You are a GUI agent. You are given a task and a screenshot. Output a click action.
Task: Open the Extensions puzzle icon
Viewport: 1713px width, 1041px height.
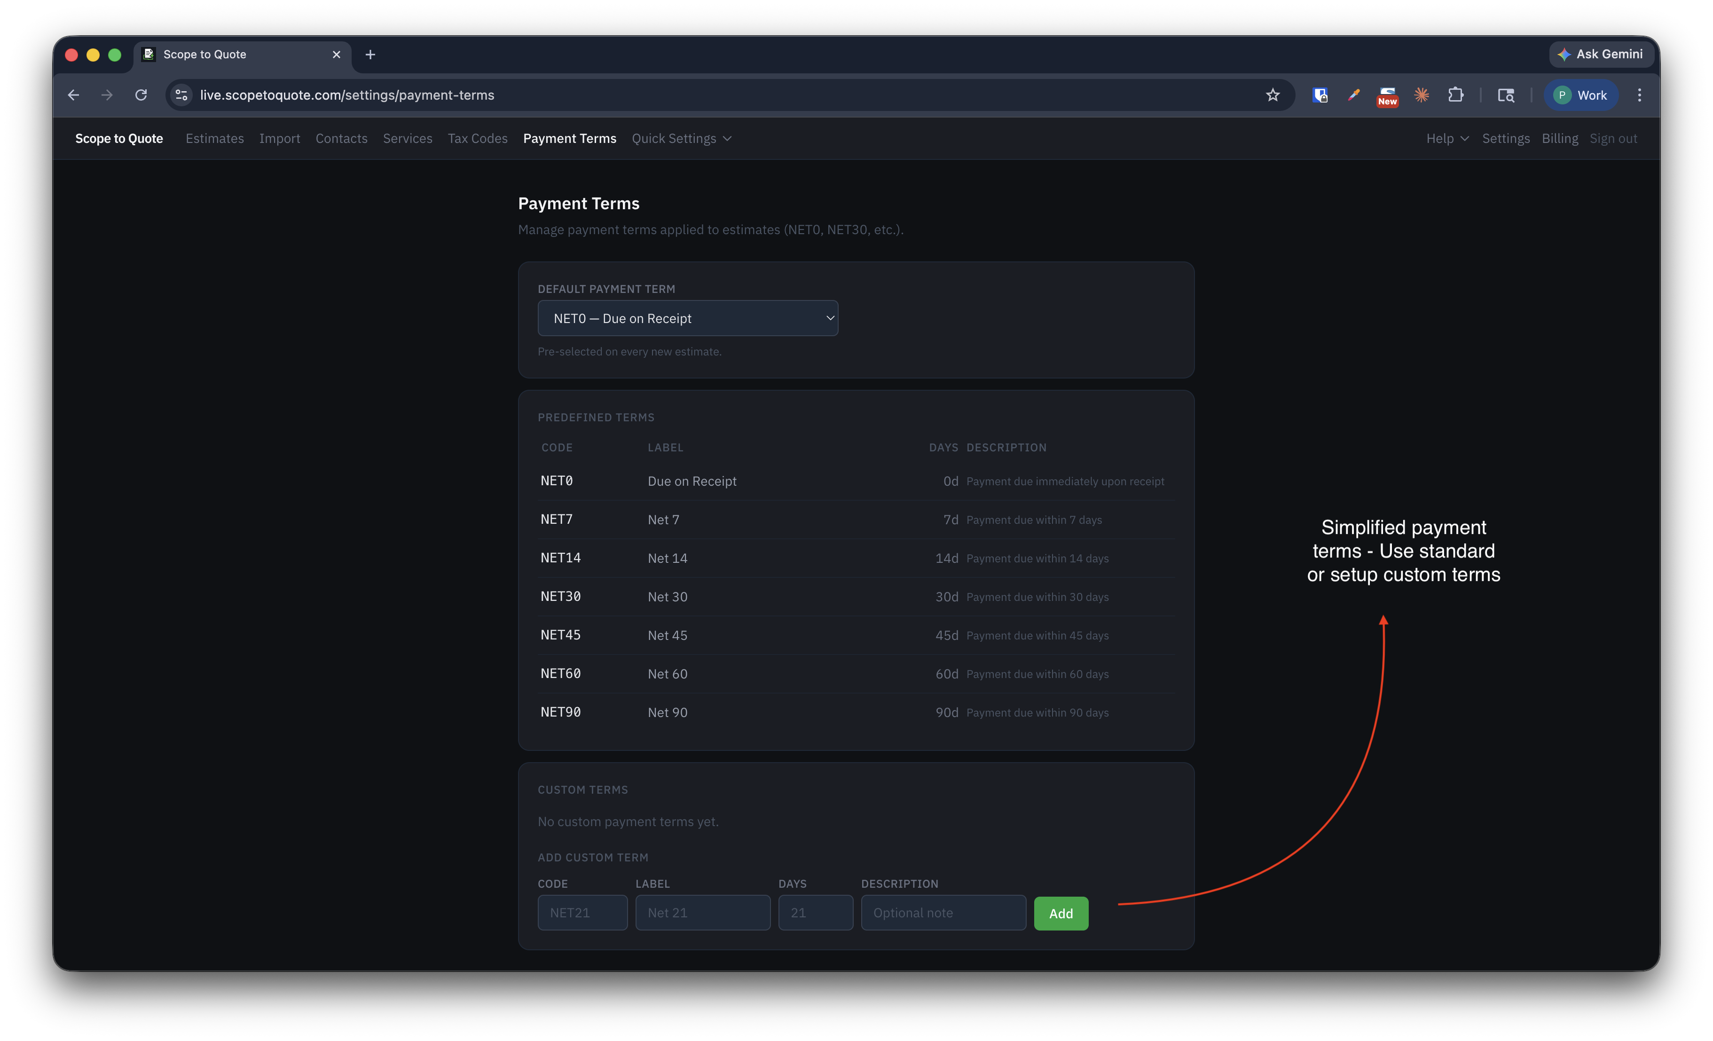1455,95
